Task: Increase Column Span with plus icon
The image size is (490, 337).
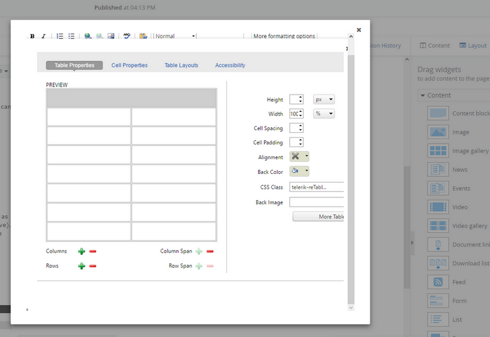Action: [x=199, y=251]
